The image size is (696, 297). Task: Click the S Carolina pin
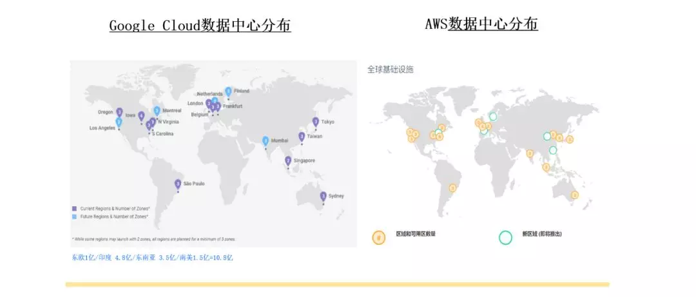coord(149,126)
